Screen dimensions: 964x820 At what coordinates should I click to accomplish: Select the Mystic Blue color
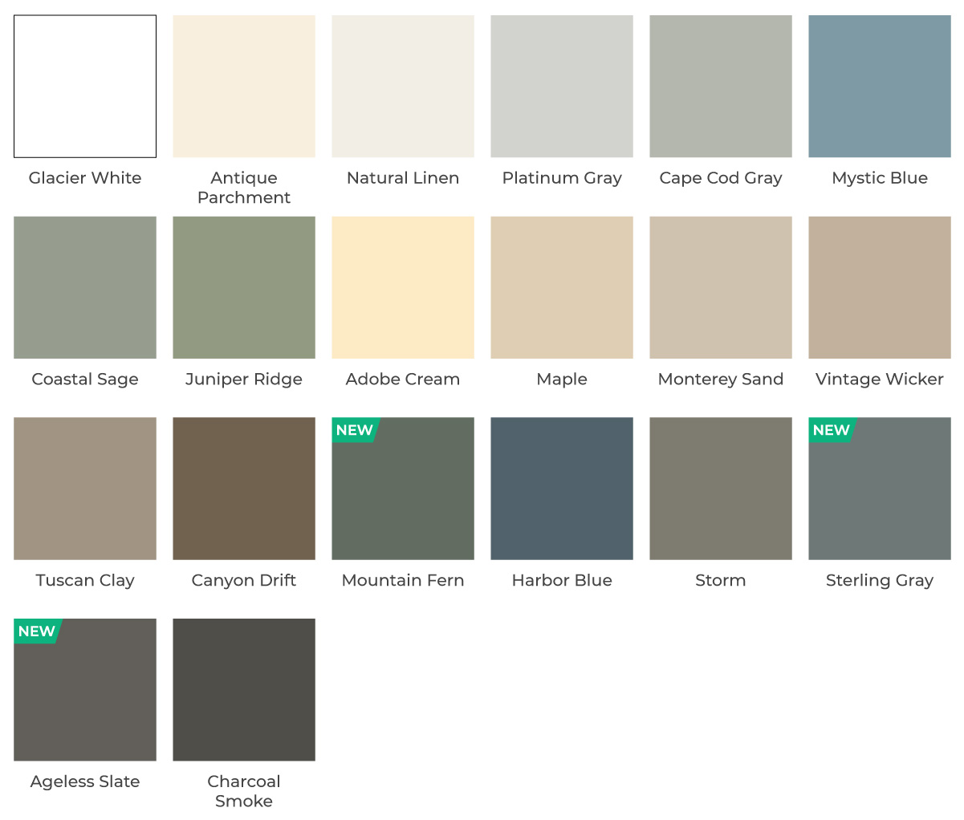[x=879, y=85]
